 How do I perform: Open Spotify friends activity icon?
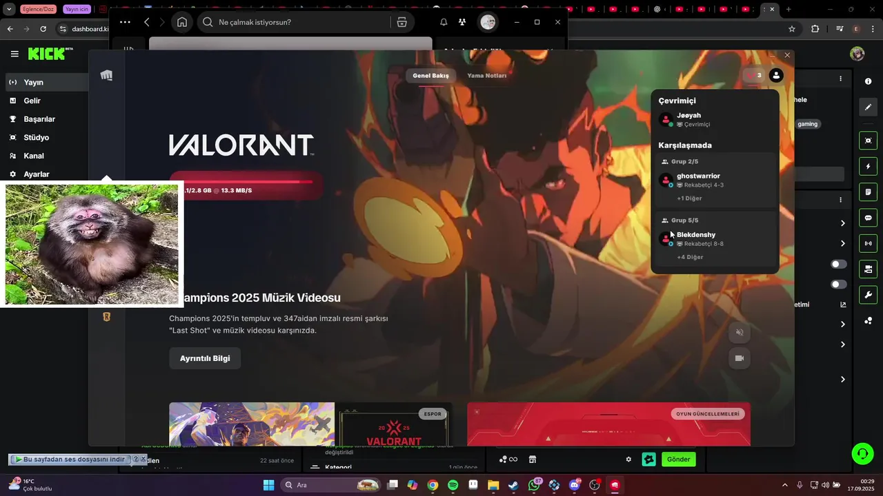pyautogui.click(x=462, y=22)
